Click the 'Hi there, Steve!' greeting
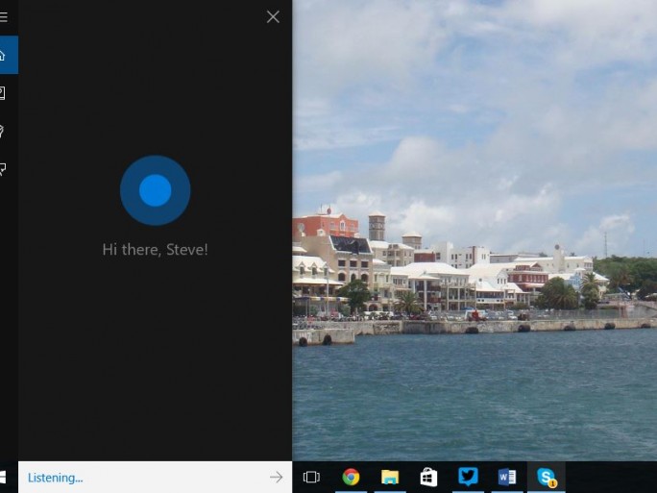The height and width of the screenshot is (493, 657). click(156, 250)
